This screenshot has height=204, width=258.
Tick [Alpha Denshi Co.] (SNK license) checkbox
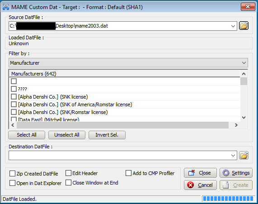(14, 96)
